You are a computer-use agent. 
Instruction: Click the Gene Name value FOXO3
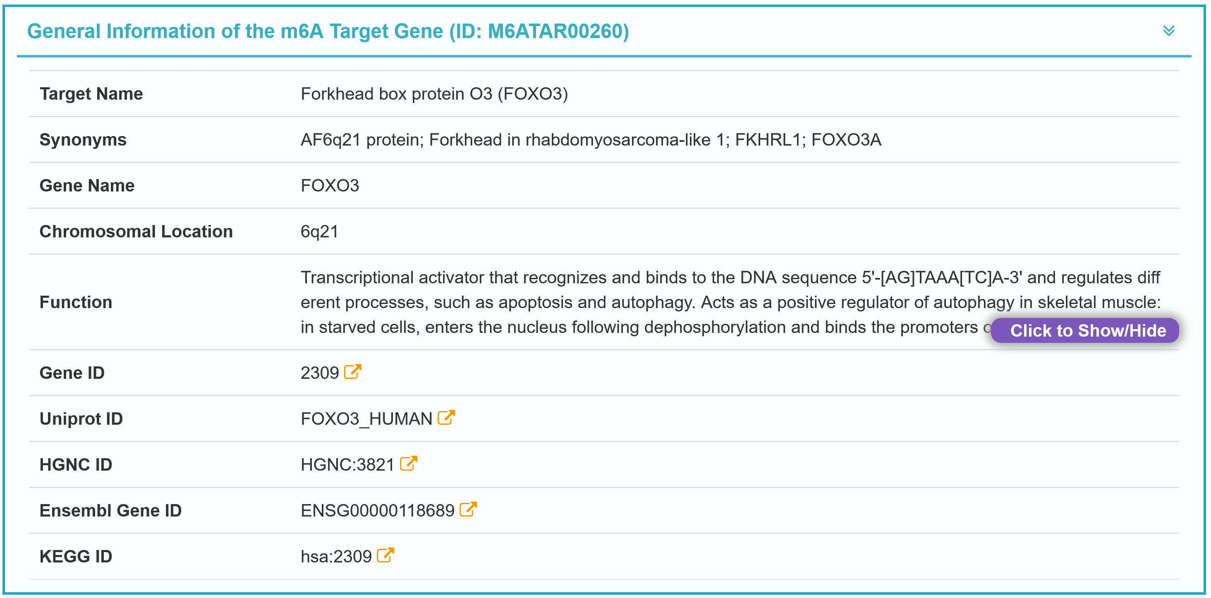tap(330, 186)
